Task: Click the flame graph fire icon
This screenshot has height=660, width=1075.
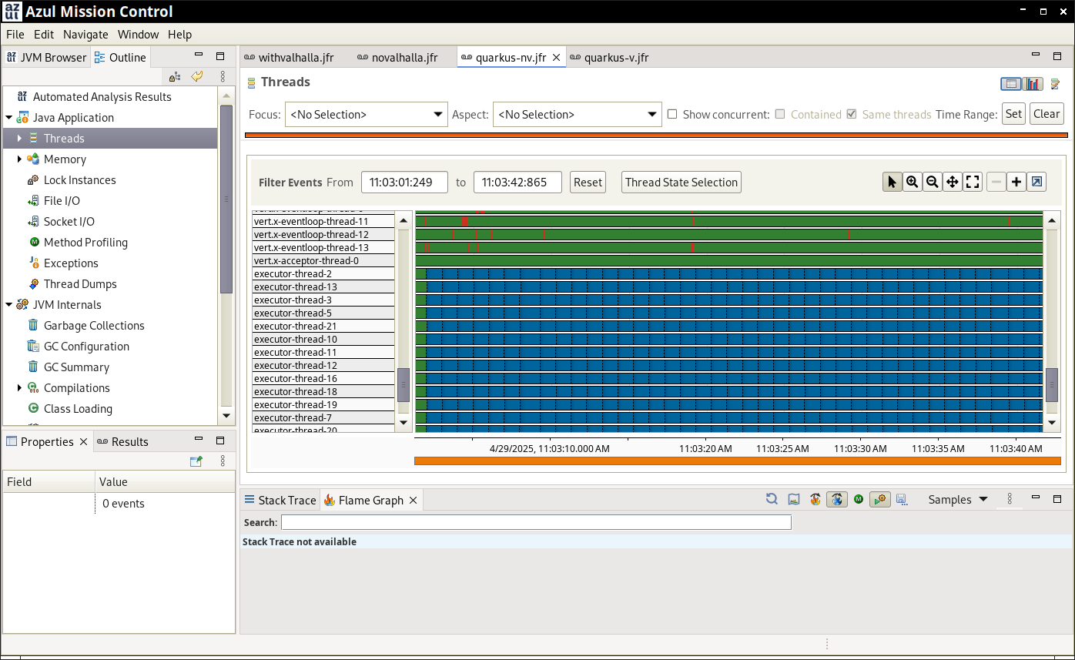Action: coord(815,500)
